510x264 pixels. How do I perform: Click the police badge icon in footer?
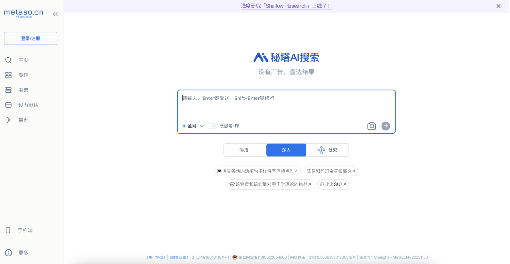(x=235, y=257)
